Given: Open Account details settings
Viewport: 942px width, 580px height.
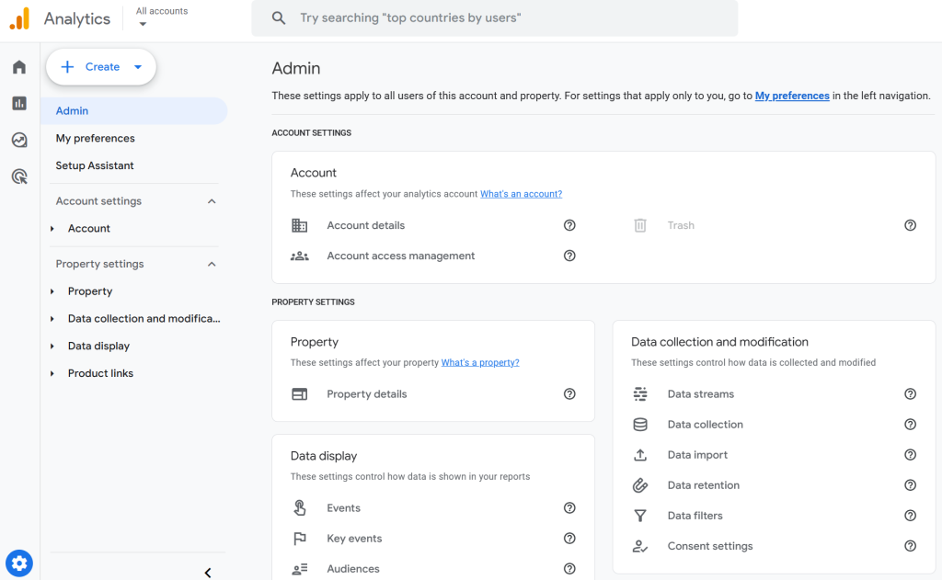Looking at the screenshot, I should point(366,225).
